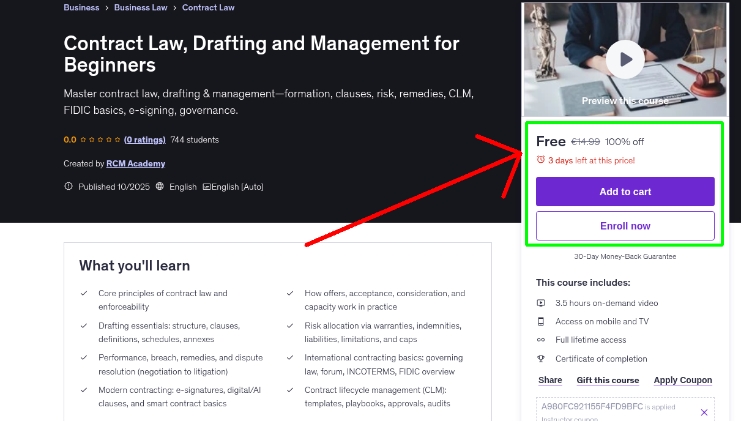741x421 pixels.
Task: Select the certificate of completion icon
Action: click(541, 359)
